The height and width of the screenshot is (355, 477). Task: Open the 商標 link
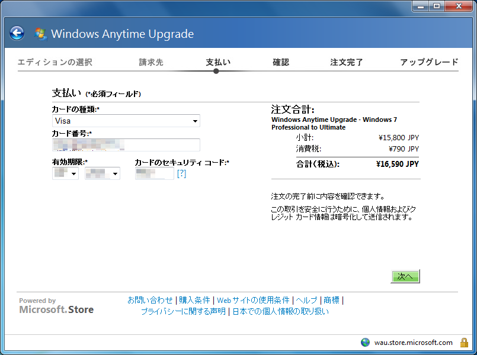(331, 300)
